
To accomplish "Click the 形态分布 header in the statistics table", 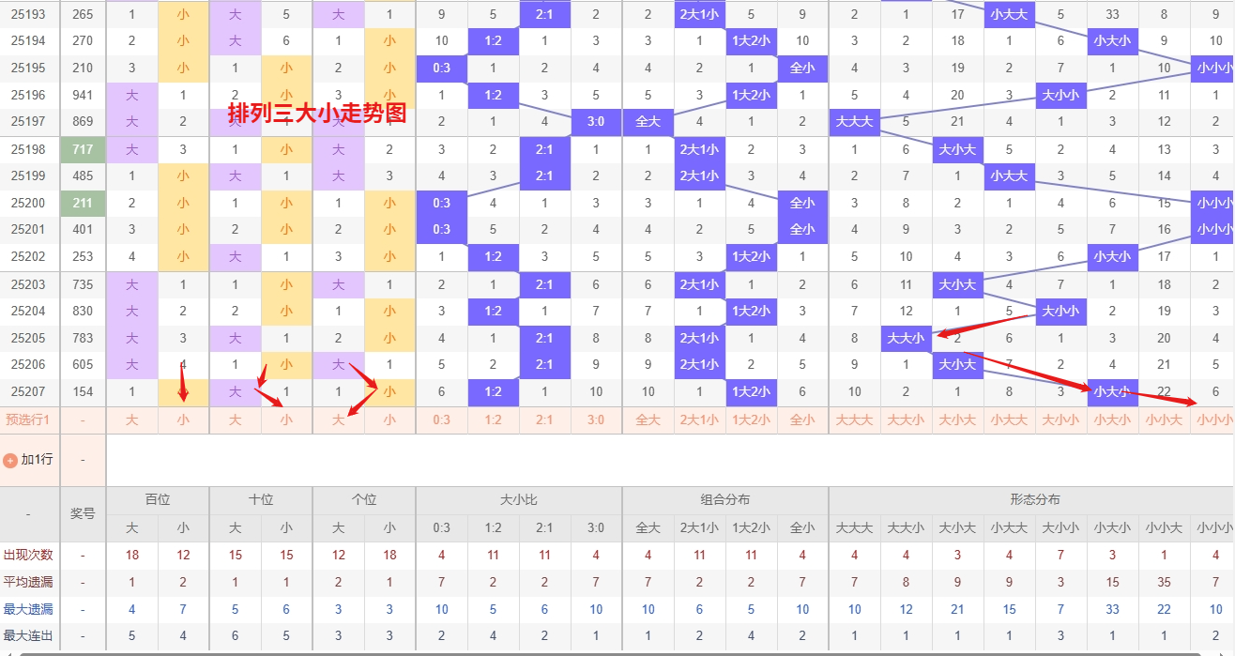I will (x=1032, y=500).
